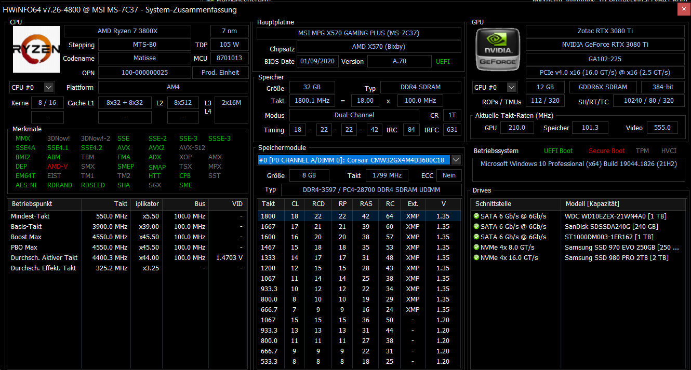Click status icon for Samsung SSD 970 EVO
This screenshot has width=691, height=370.
[476, 247]
